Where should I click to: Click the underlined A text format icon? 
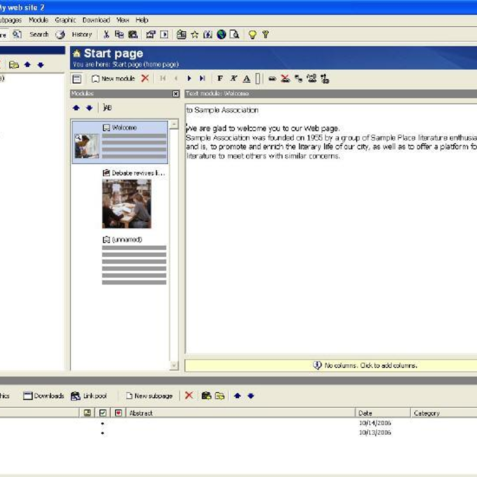click(x=247, y=79)
